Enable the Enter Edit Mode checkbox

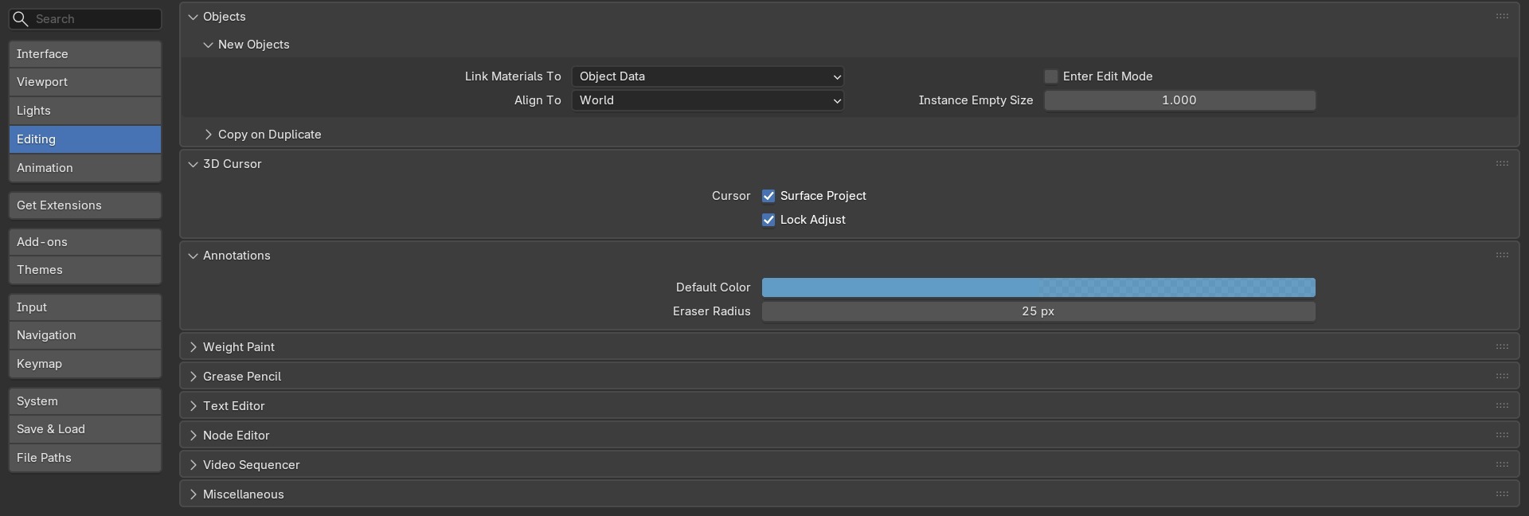click(1051, 76)
